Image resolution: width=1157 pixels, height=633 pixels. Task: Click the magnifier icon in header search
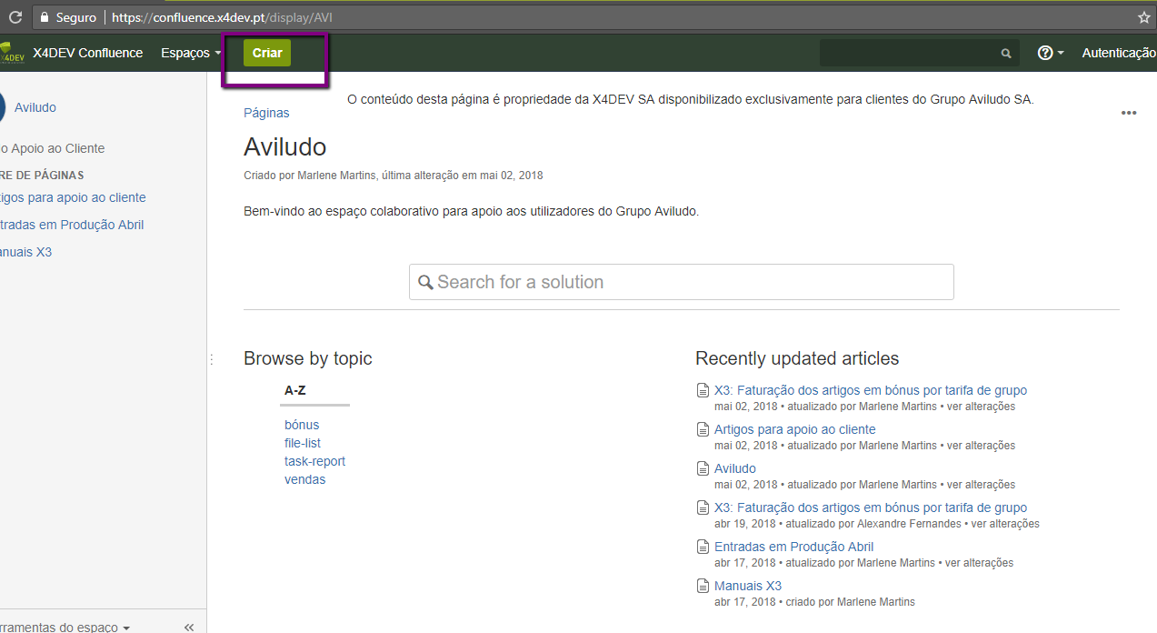[1006, 54]
